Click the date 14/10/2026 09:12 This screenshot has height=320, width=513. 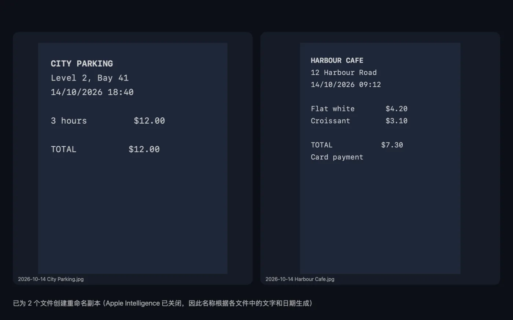coord(346,84)
